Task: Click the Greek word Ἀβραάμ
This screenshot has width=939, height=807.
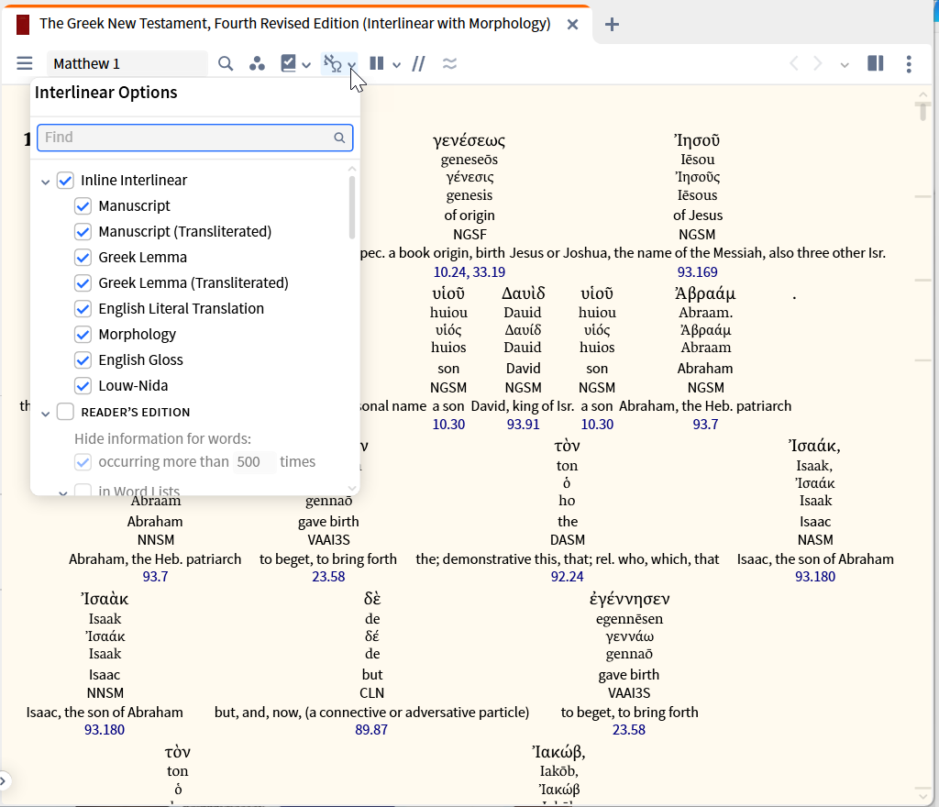Action: pyautogui.click(x=705, y=294)
